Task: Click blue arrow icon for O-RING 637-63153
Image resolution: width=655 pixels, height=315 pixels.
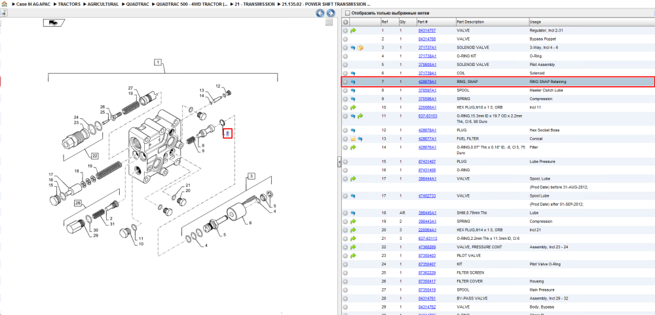Action: click(x=353, y=116)
